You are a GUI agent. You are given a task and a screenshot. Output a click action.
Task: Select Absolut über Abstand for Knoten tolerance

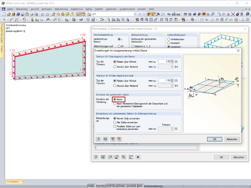(x=115, y=86)
